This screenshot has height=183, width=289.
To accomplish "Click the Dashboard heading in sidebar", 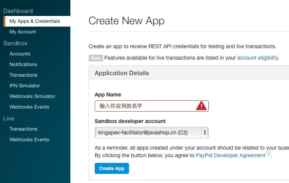I will (18, 11).
